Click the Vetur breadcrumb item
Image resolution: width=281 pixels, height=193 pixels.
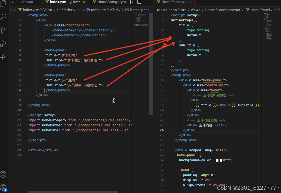tap(48, 10)
